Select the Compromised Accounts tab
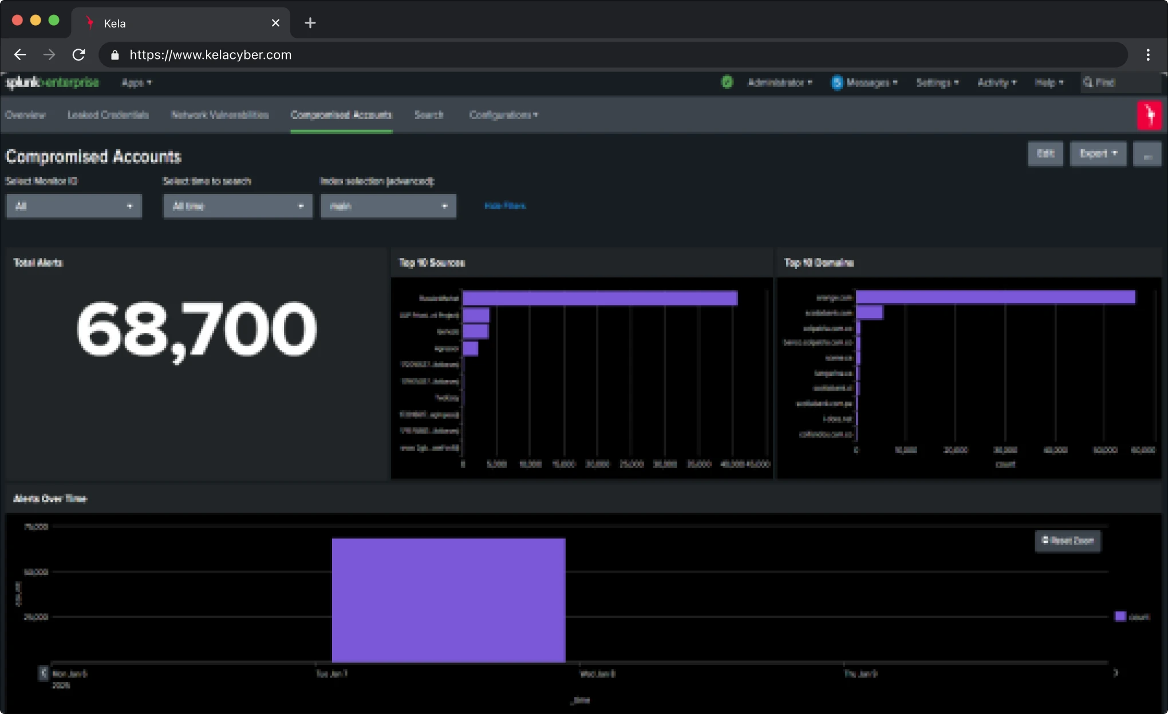 coord(341,115)
